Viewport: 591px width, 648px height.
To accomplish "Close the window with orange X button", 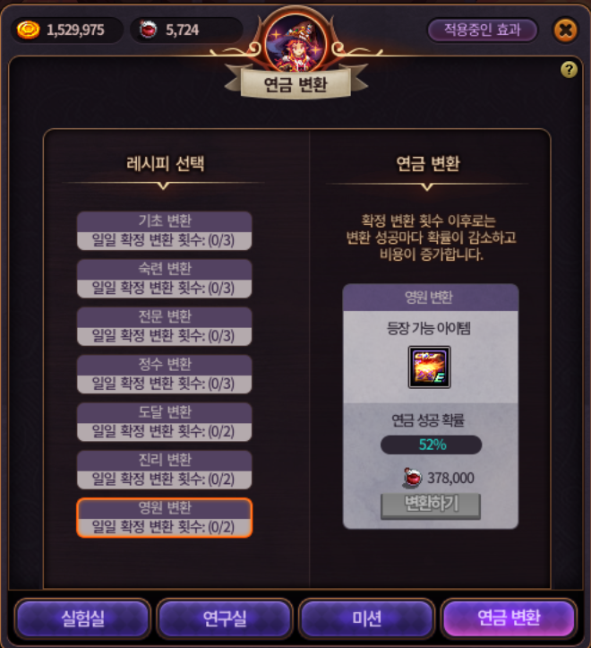I will point(565,30).
